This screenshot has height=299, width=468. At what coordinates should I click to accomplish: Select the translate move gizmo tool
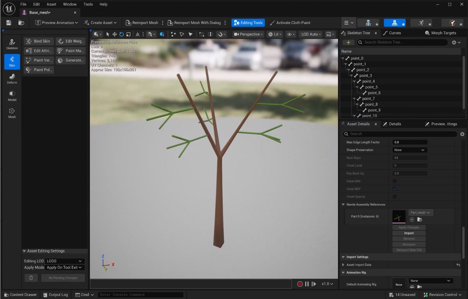(x=115, y=34)
